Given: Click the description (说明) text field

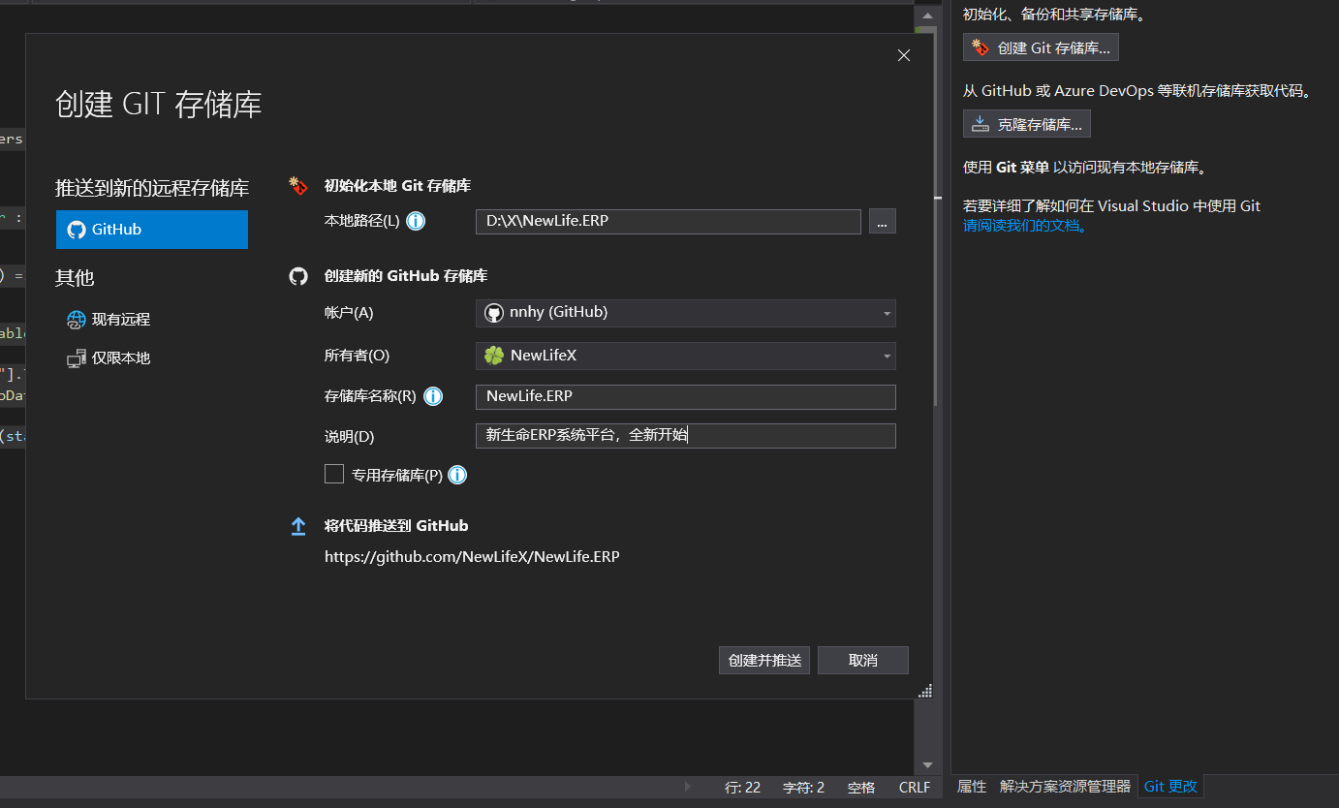Looking at the screenshot, I should click(686, 436).
